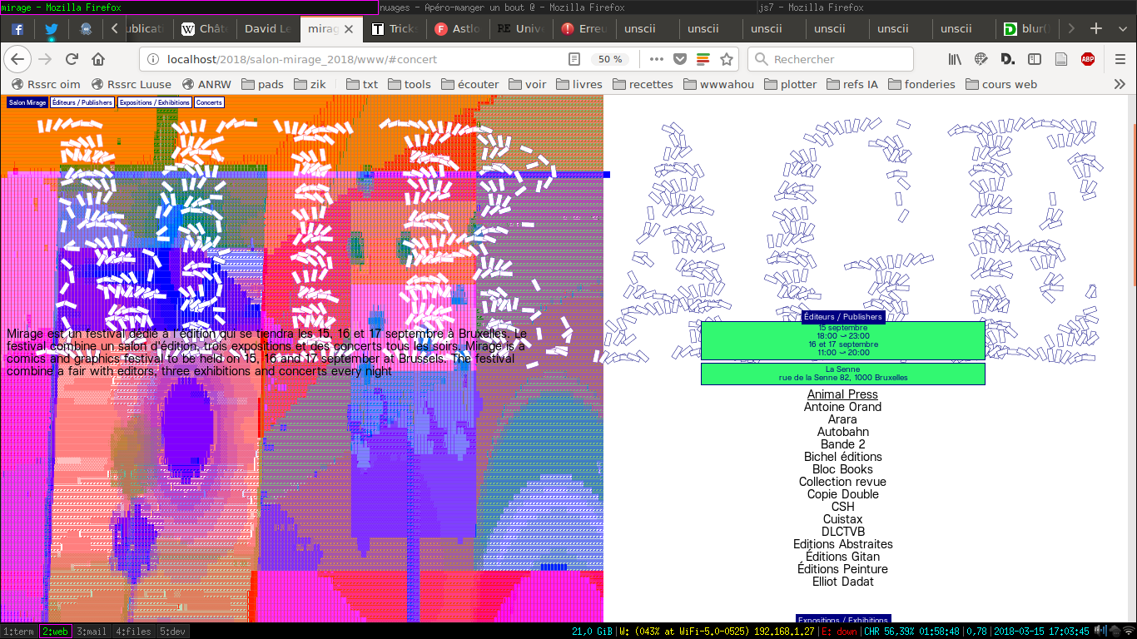Bookmark this page with the star icon
Image resolution: width=1137 pixels, height=639 pixels.
pos(727,59)
